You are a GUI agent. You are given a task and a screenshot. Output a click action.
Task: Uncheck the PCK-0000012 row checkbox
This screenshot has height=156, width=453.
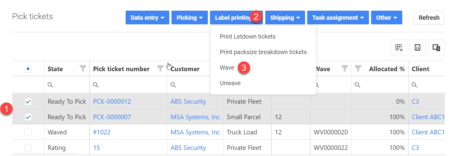tap(28, 102)
